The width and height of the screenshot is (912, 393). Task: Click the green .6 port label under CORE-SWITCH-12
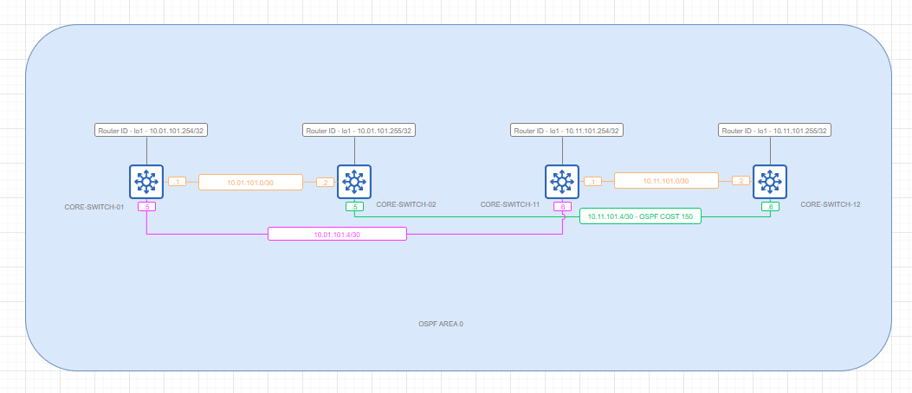(x=768, y=207)
